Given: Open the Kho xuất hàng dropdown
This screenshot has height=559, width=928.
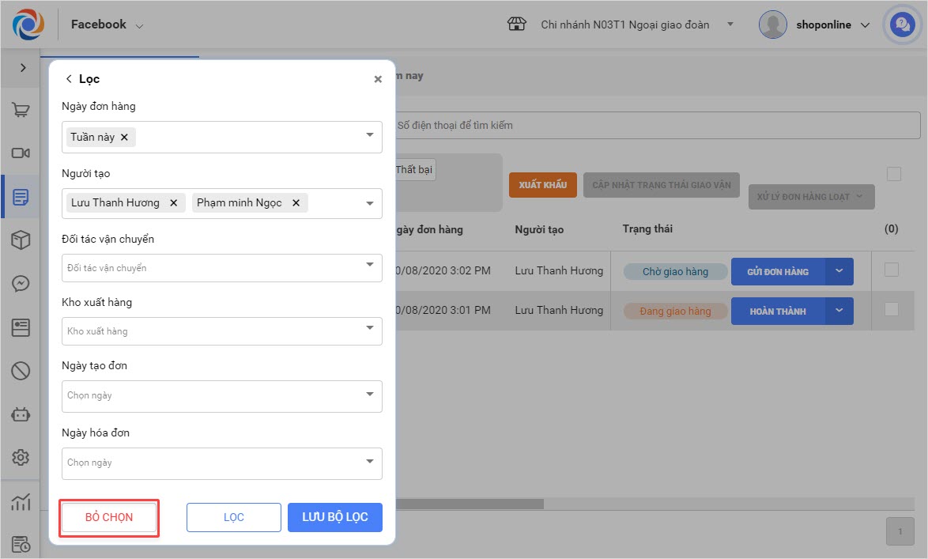Looking at the screenshot, I should [222, 330].
